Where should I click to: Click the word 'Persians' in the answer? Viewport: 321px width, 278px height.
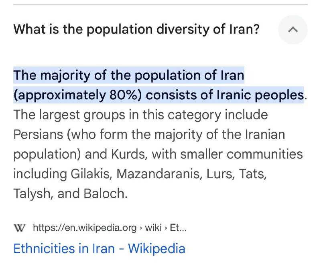(x=38, y=135)
